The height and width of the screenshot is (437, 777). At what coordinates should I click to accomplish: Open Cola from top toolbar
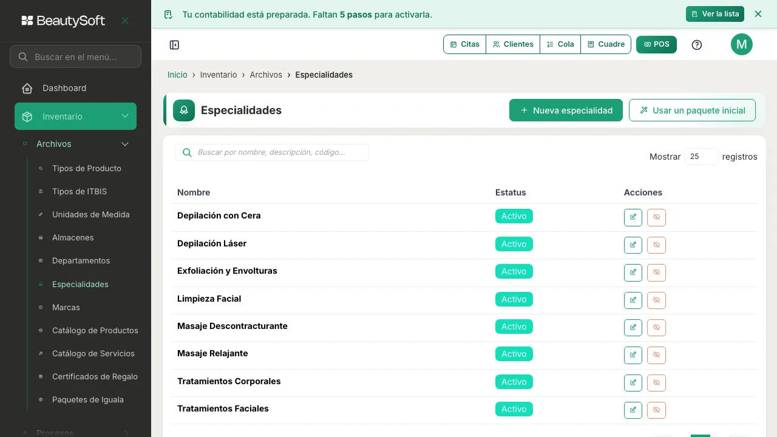[560, 44]
